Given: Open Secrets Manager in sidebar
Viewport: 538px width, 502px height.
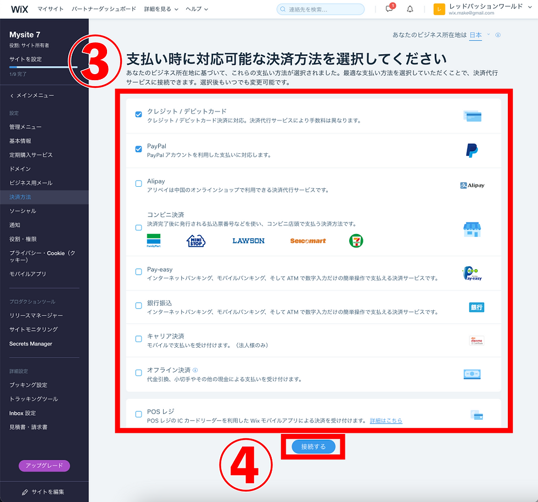Looking at the screenshot, I should [x=31, y=344].
